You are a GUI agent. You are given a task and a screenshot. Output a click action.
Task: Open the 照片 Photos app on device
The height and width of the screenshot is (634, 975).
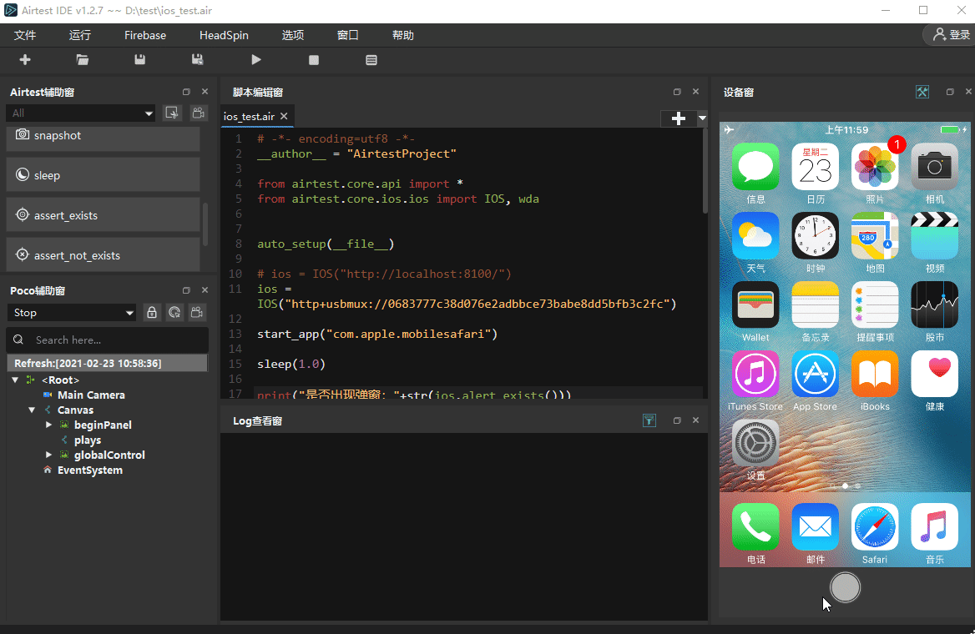[x=875, y=167]
